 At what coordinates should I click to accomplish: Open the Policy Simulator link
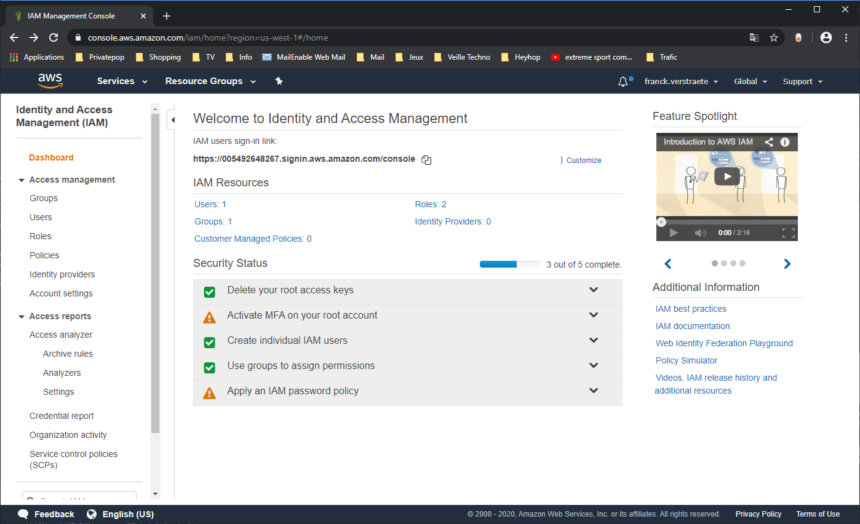click(687, 360)
